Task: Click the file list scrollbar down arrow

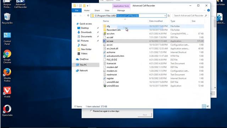Action: (215, 87)
